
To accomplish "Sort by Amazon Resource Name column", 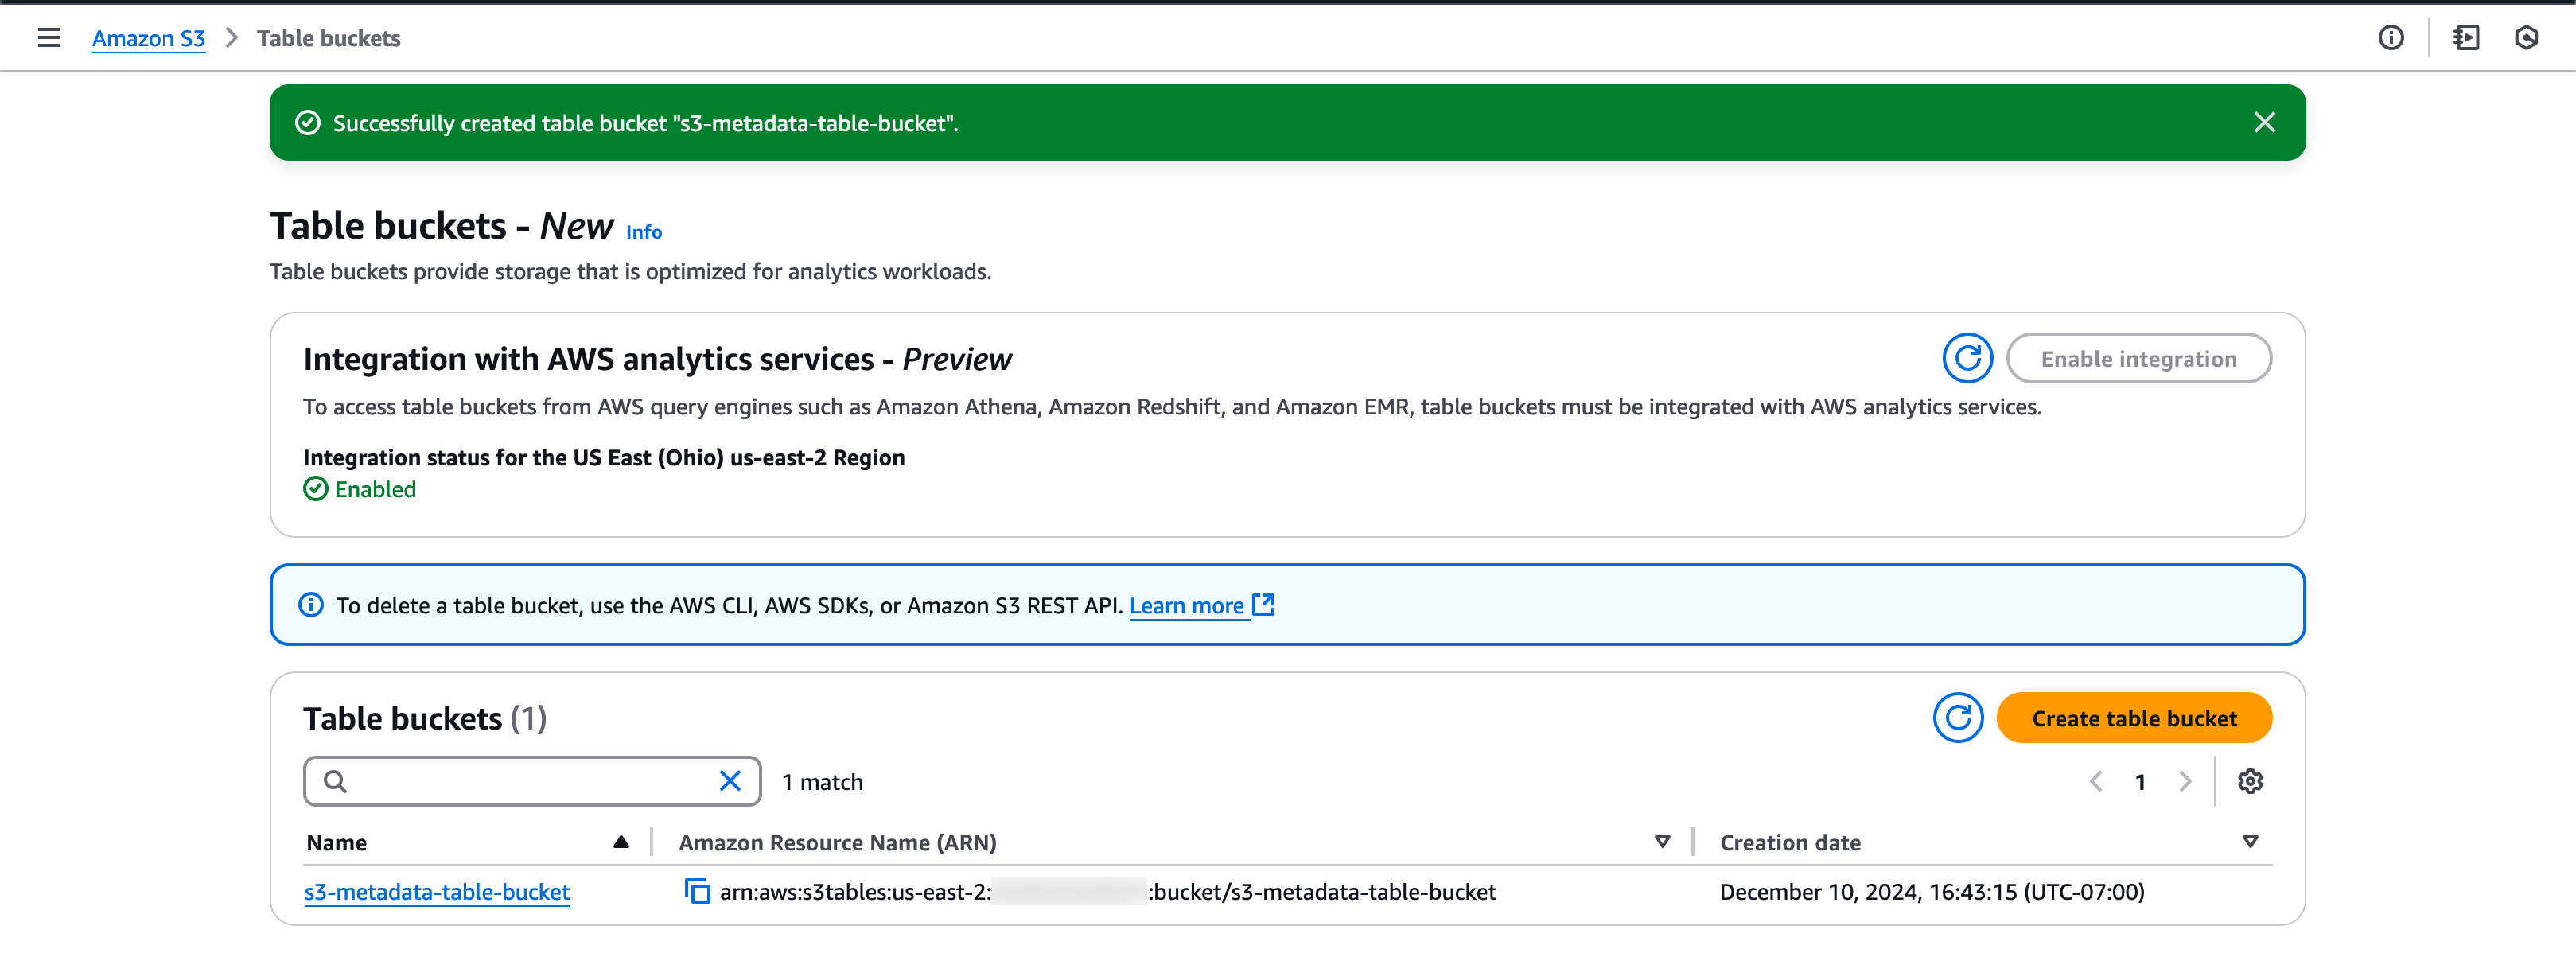I will [1662, 842].
